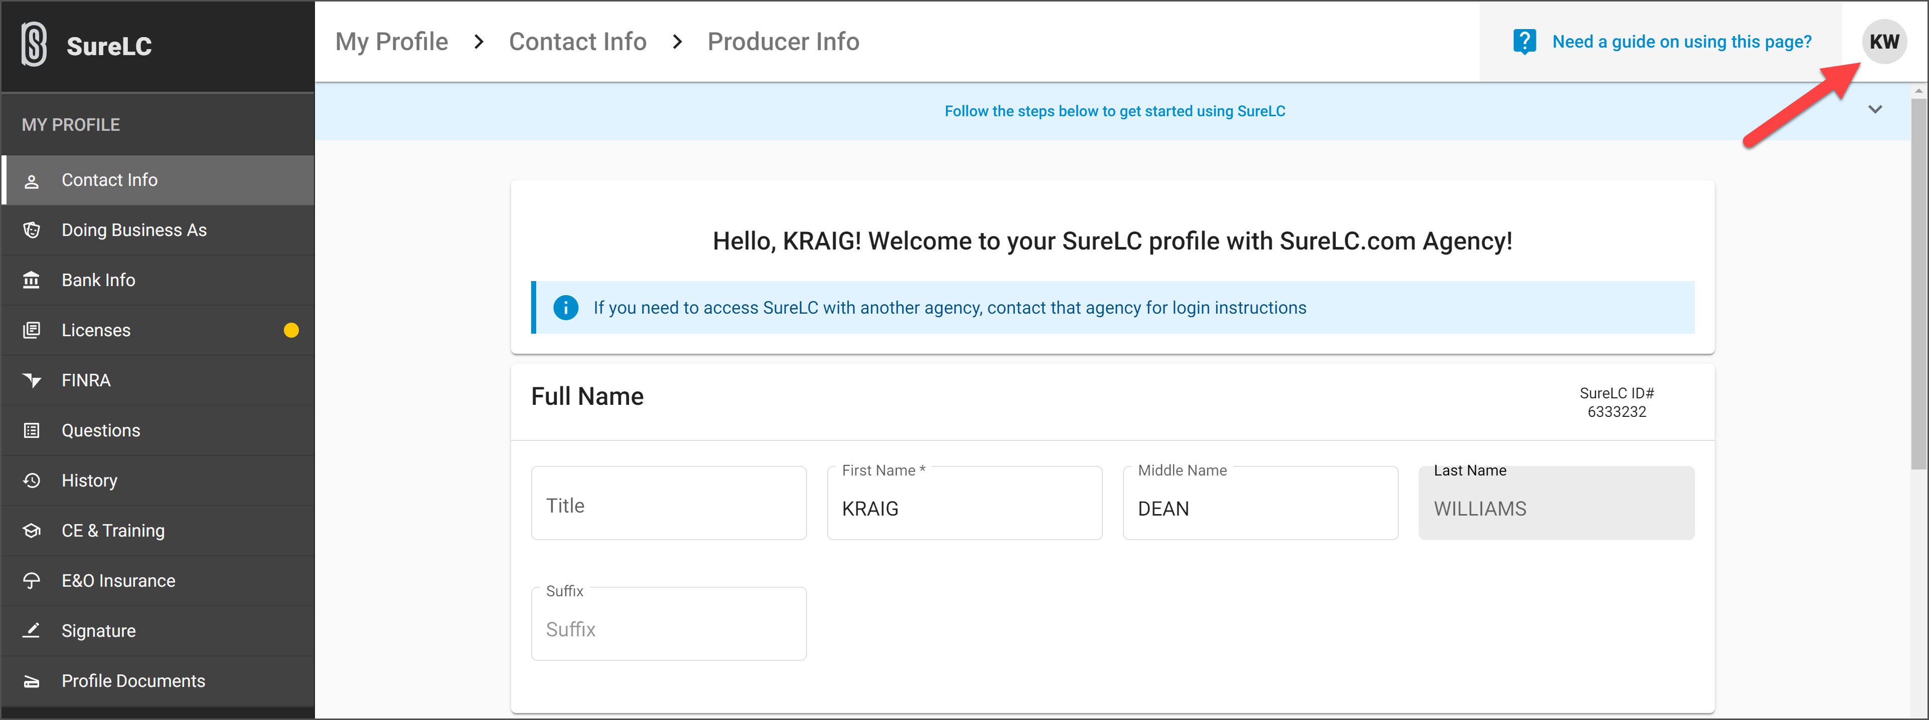The height and width of the screenshot is (720, 1929).
Task: Open the Questions section
Action: pos(158,431)
